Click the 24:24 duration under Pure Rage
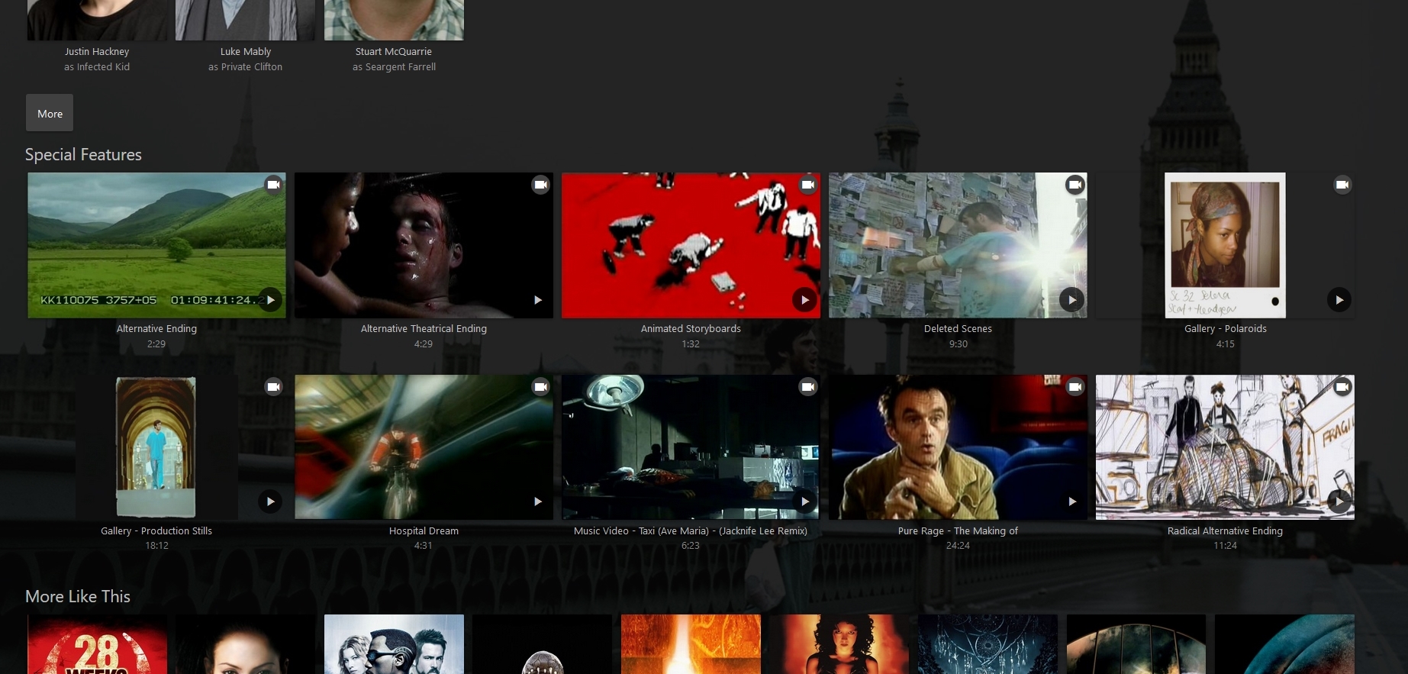The image size is (1408, 674). click(958, 546)
